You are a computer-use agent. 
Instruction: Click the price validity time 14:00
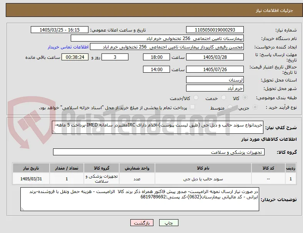156,69
